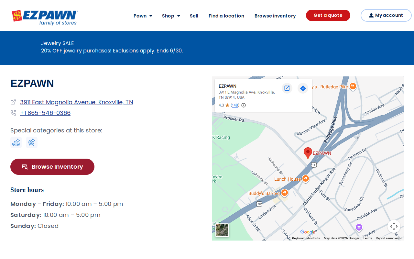Image resolution: width=414 pixels, height=259 pixels.
Task: Click the target special category icon
Action: (32, 142)
